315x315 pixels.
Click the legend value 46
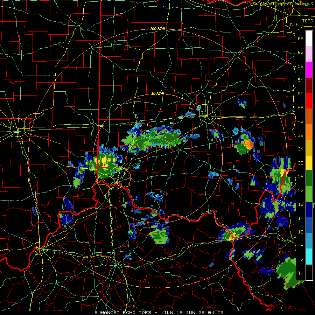coord(301,108)
